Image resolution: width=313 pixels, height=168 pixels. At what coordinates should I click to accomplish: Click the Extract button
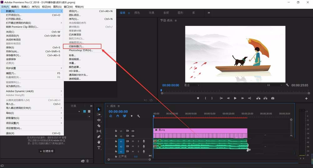tap(265, 98)
